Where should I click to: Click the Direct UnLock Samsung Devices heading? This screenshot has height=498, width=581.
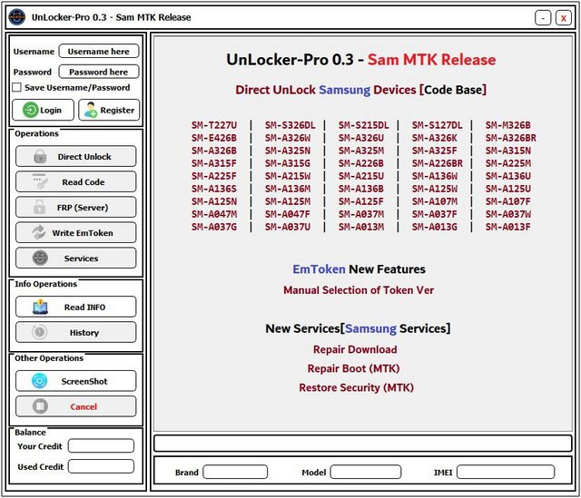pos(360,90)
